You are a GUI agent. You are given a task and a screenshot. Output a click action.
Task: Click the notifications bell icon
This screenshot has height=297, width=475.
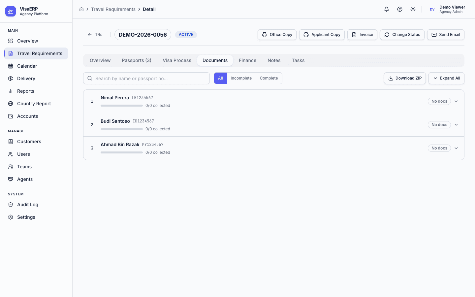click(387, 9)
